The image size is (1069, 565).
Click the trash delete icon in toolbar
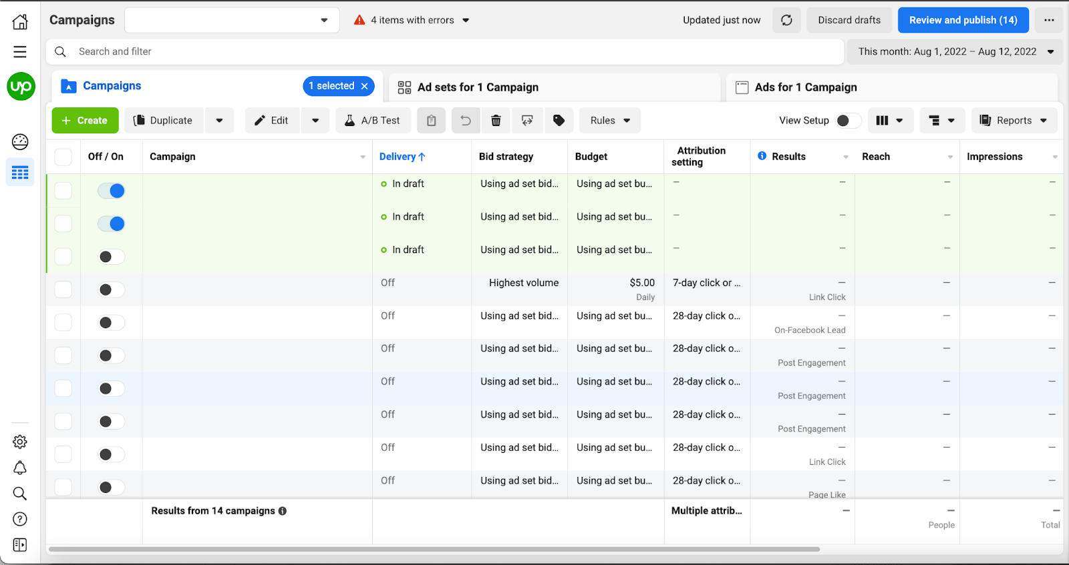tap(496, 121)
